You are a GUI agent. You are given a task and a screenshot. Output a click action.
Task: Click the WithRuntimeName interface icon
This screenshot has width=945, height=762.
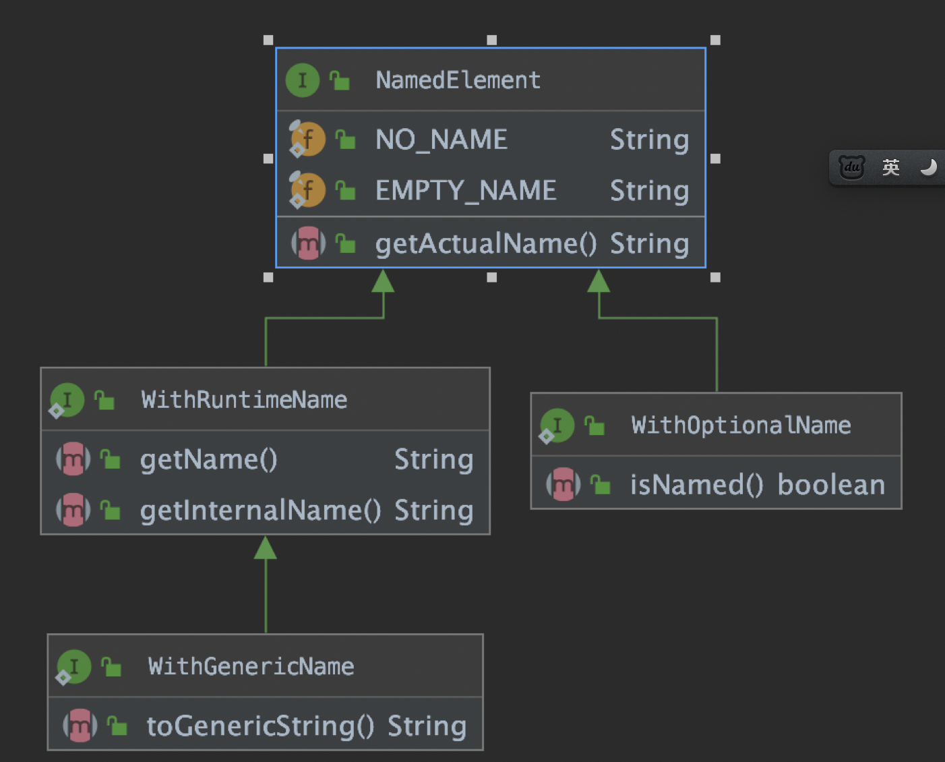pyautogui.click(x=67, y=400)
